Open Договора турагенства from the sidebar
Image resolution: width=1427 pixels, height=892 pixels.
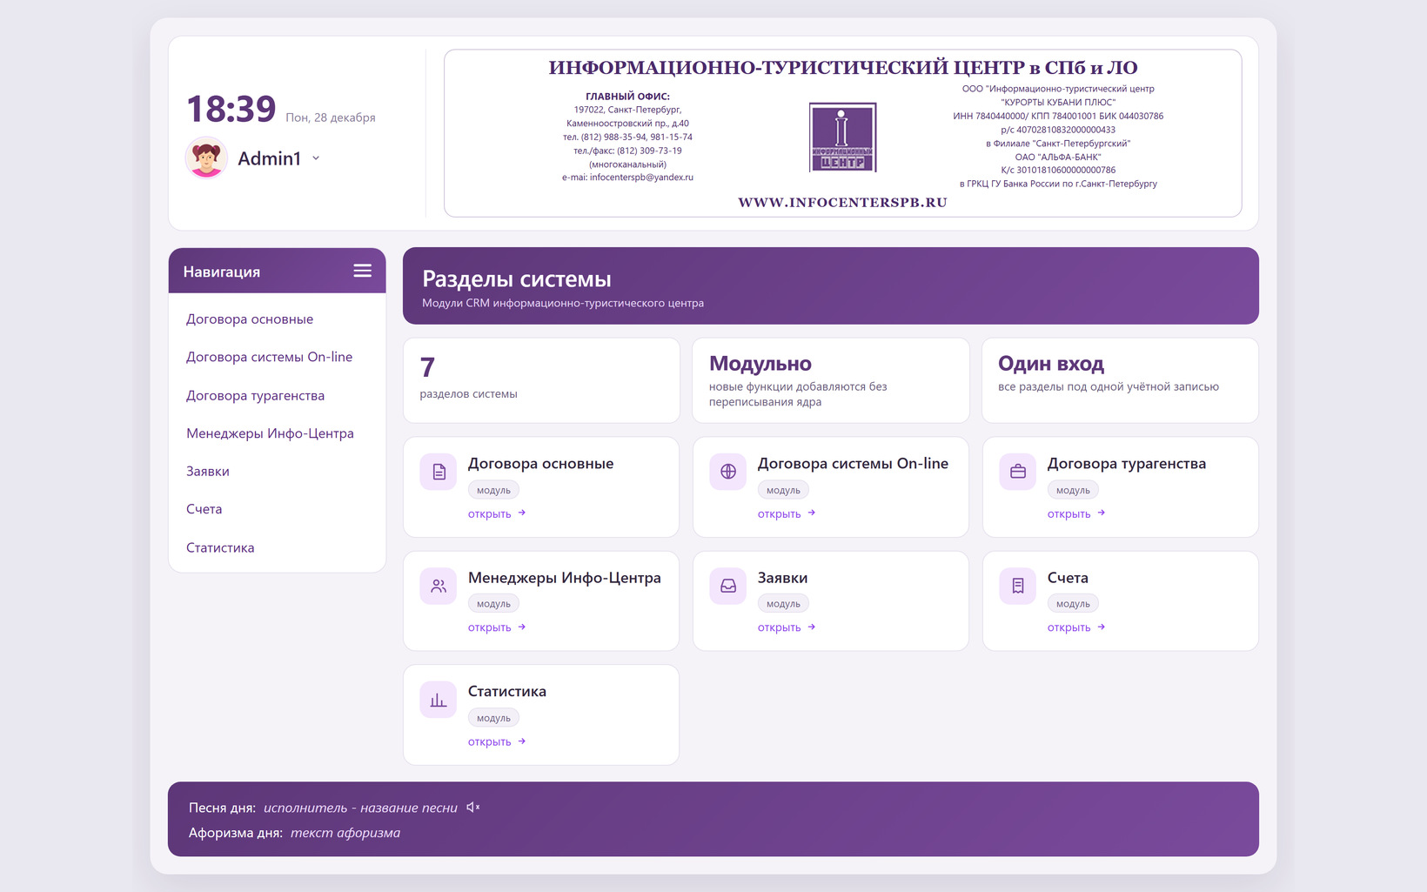tap(255, 395)
